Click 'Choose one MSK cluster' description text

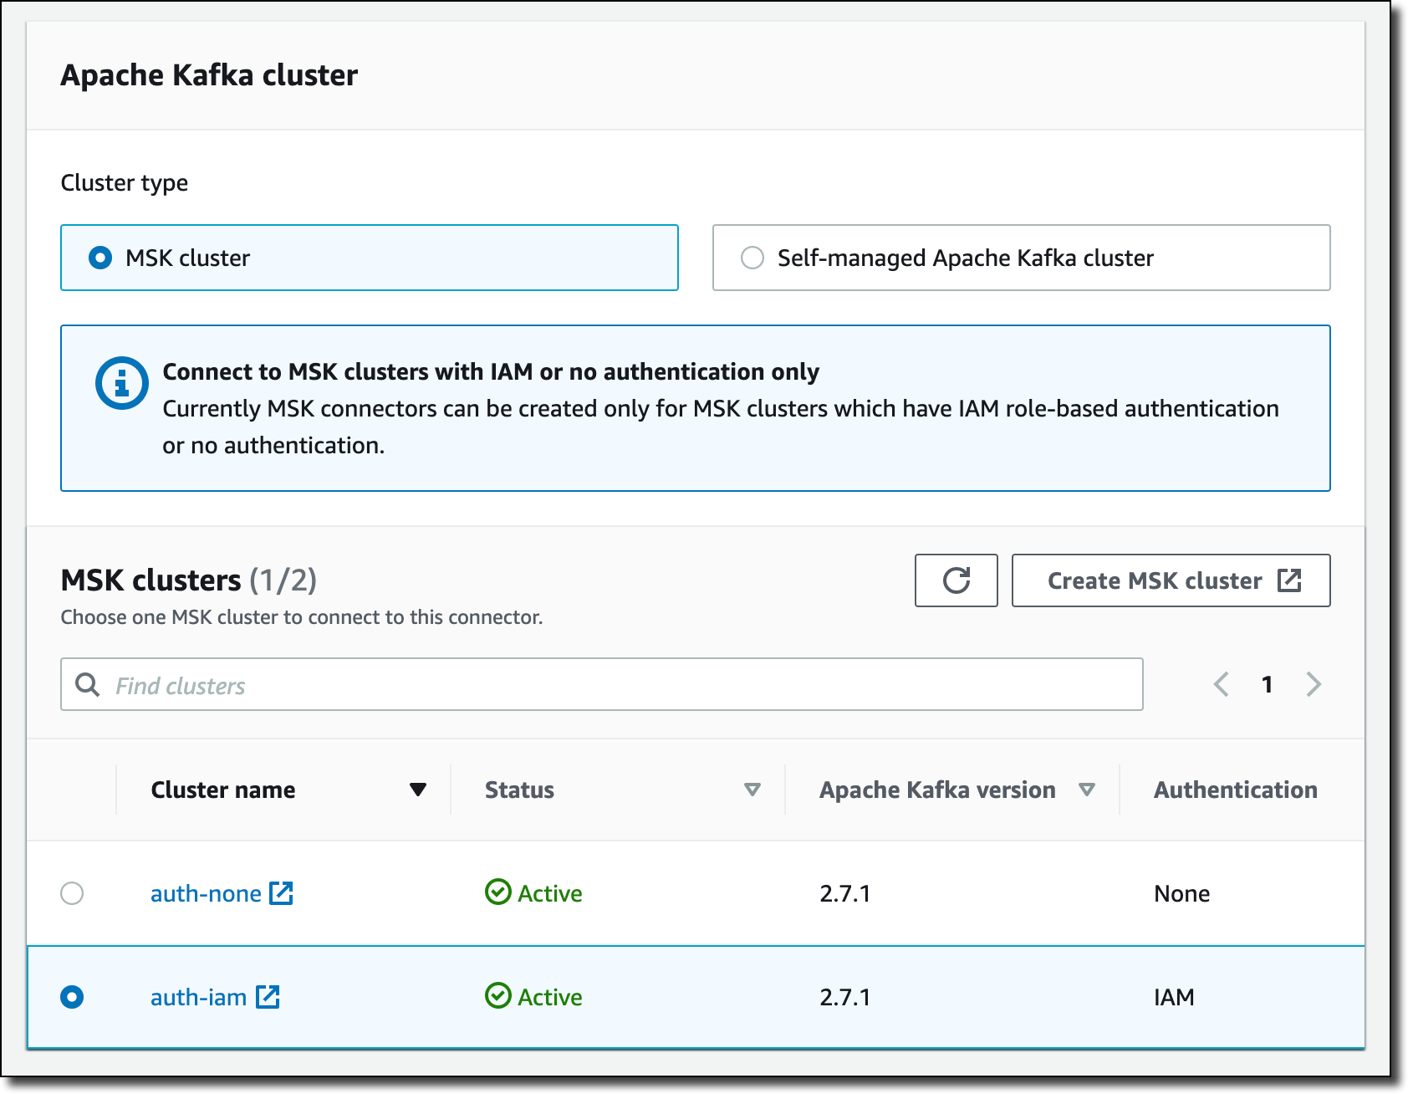302,617
